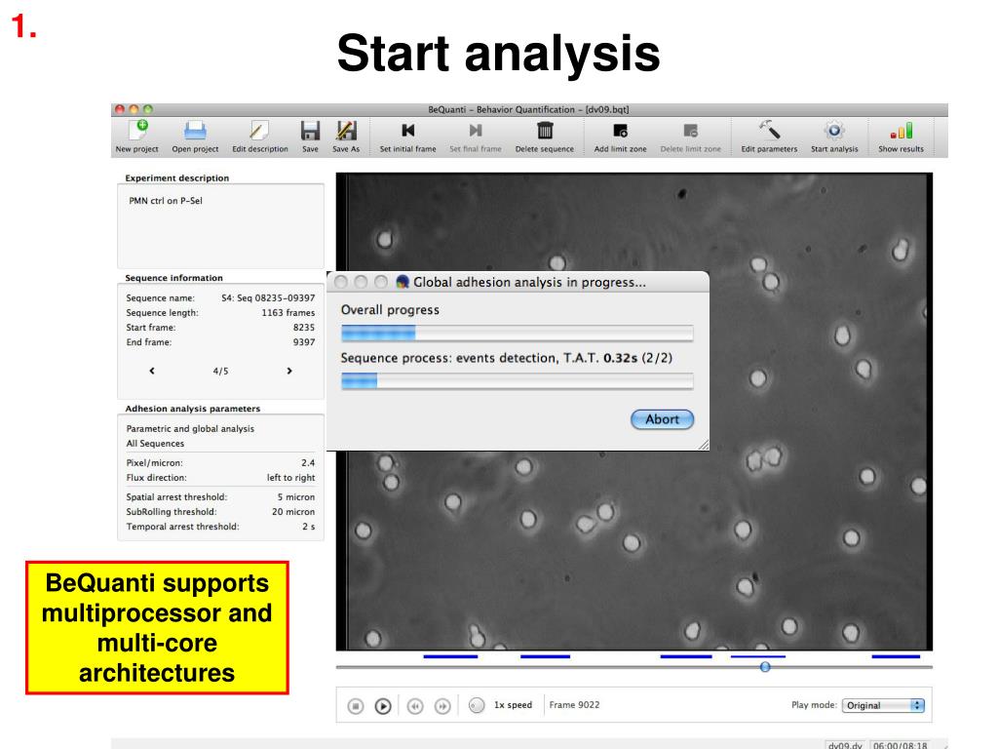Step forward one frame
This screenshot has height=749, width=998.
442,706
